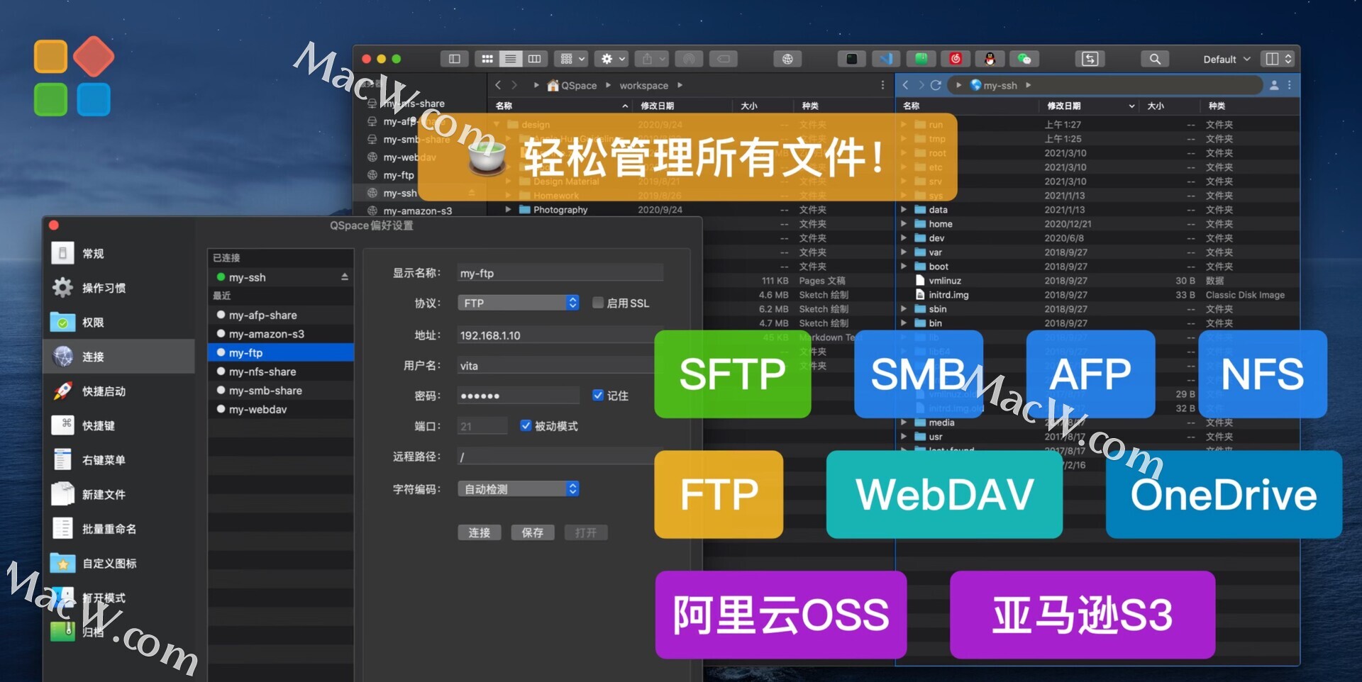Open more options in left pane path bar

tap(882, 85)
